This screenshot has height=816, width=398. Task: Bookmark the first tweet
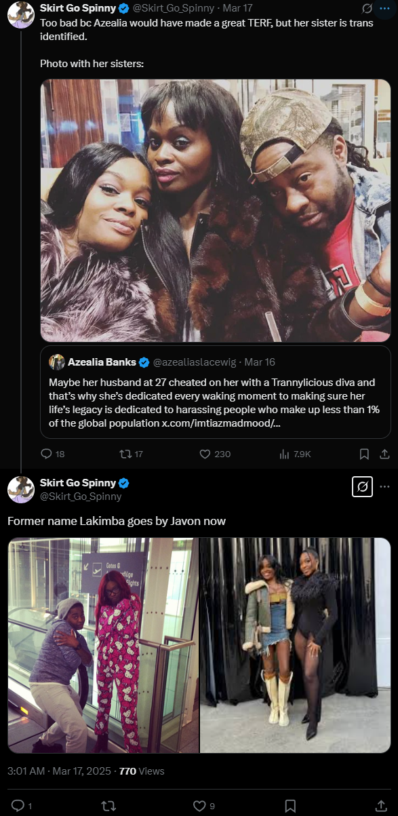click(x=364, y=454)
